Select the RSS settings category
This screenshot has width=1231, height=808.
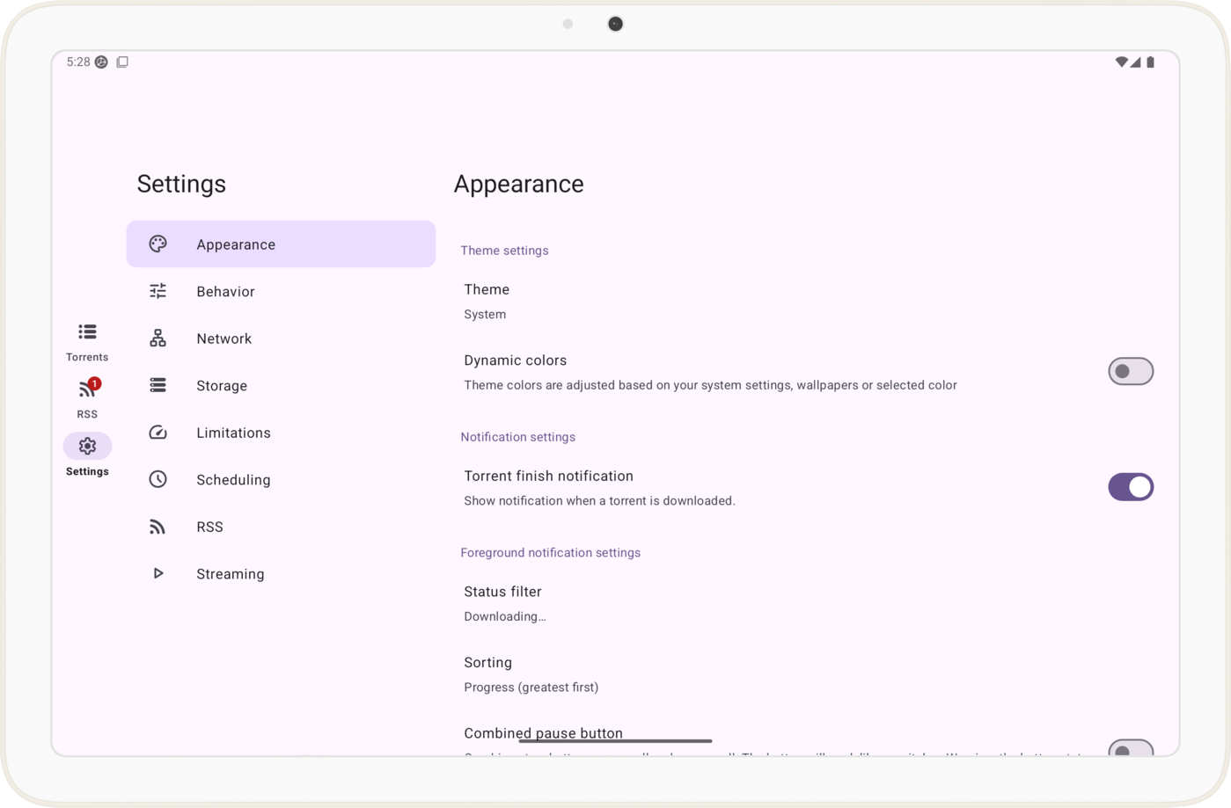click(x=209, y=527)
